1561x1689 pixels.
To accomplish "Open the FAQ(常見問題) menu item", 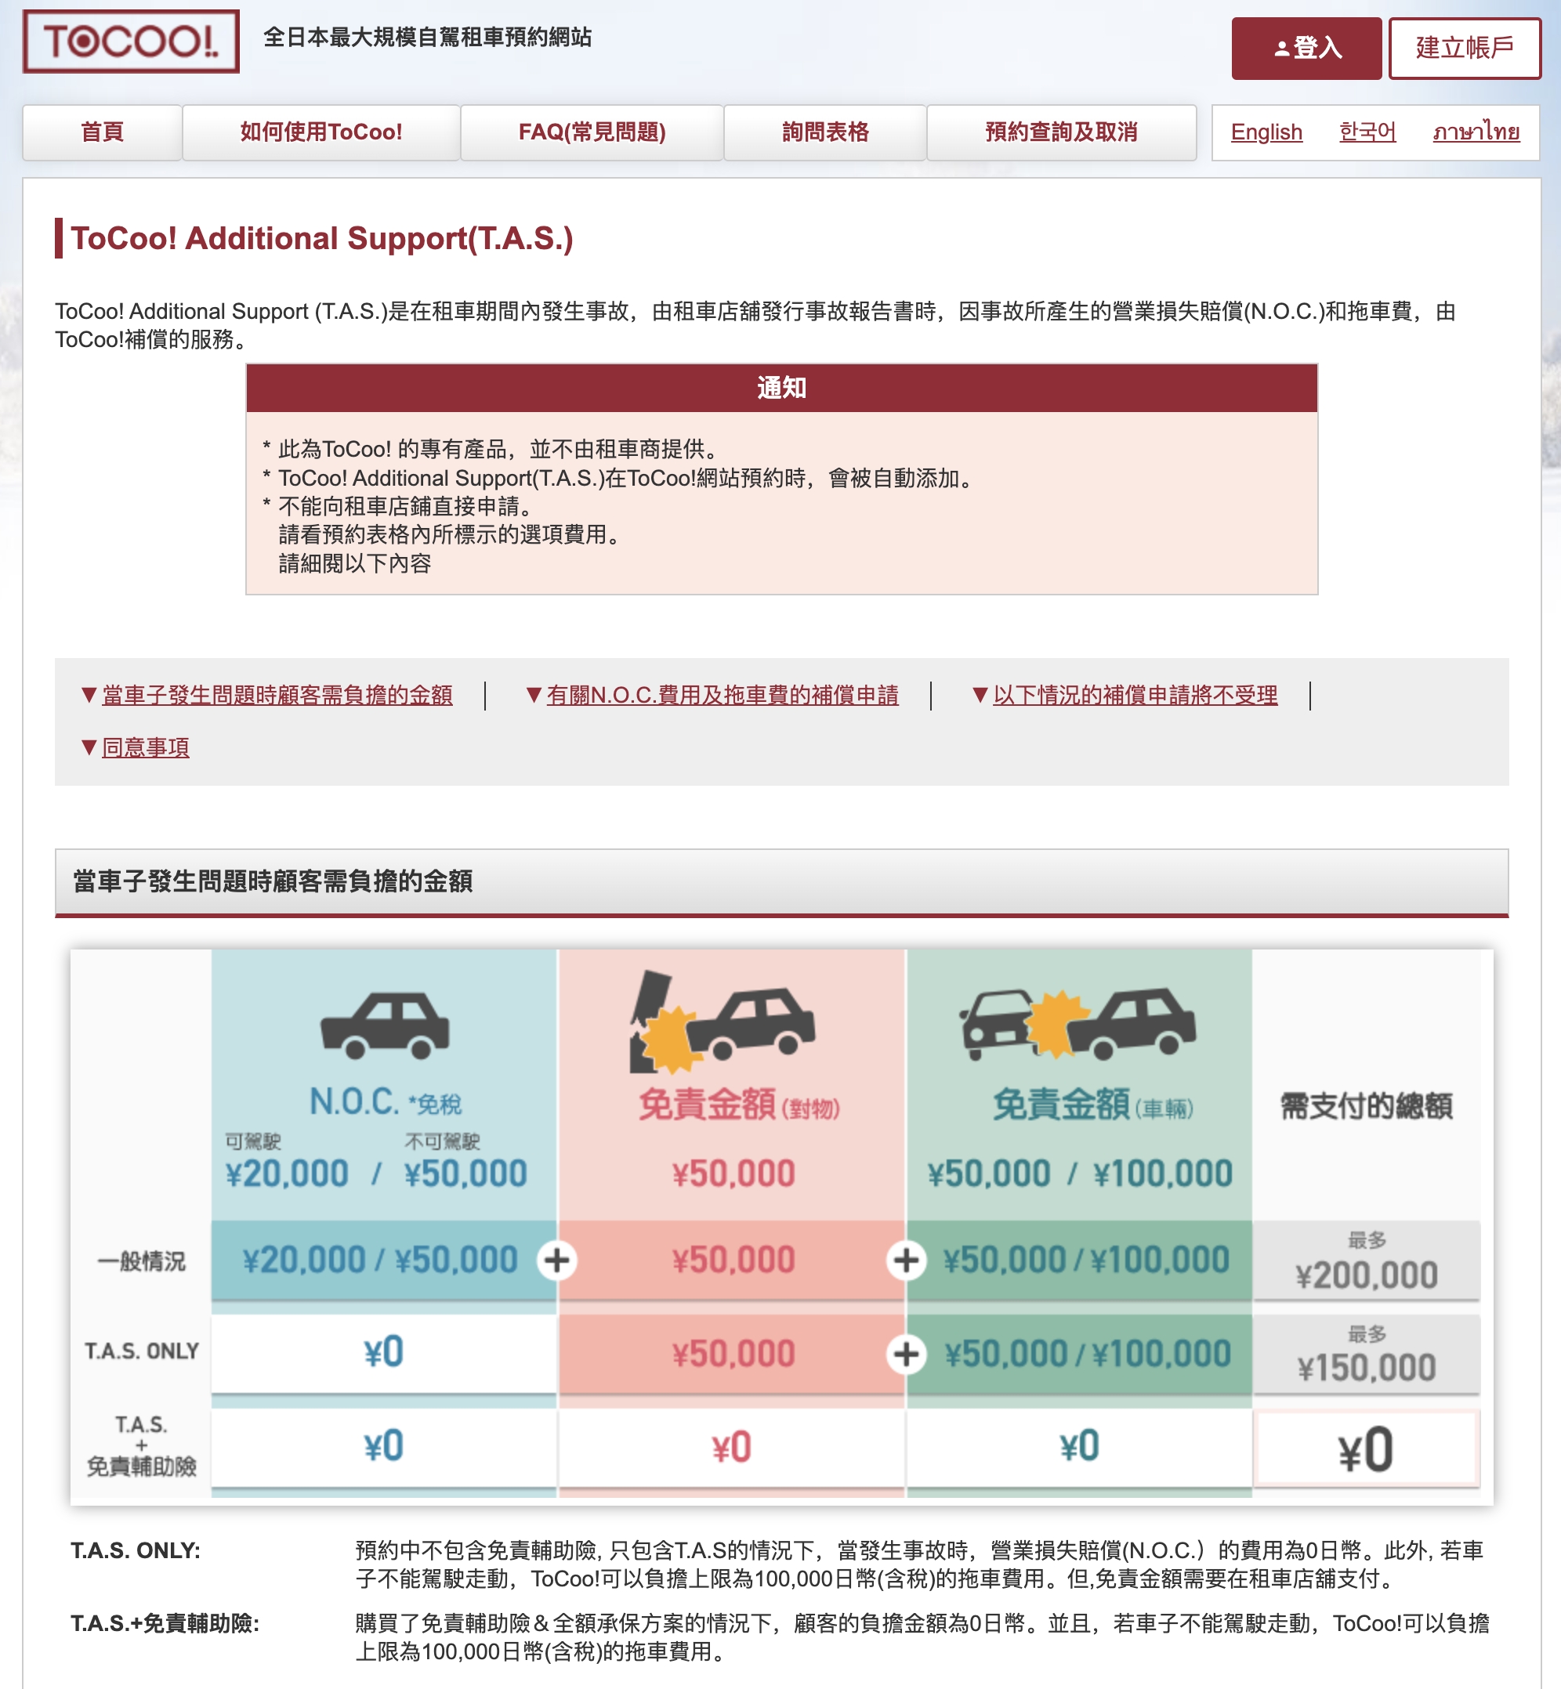I will (x=592, y=132).
